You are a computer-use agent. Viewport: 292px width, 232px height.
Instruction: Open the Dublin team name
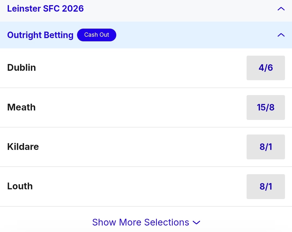tap(22, 68)
